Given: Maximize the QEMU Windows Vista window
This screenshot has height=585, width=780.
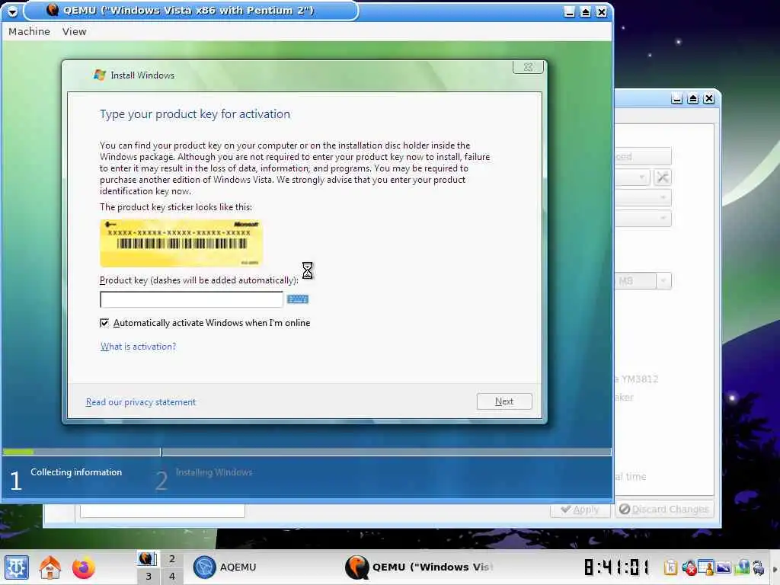Looking at the screenshot, I should [586, 12].
